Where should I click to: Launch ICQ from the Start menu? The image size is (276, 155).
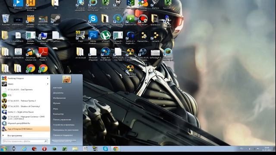tap(26, 95)
